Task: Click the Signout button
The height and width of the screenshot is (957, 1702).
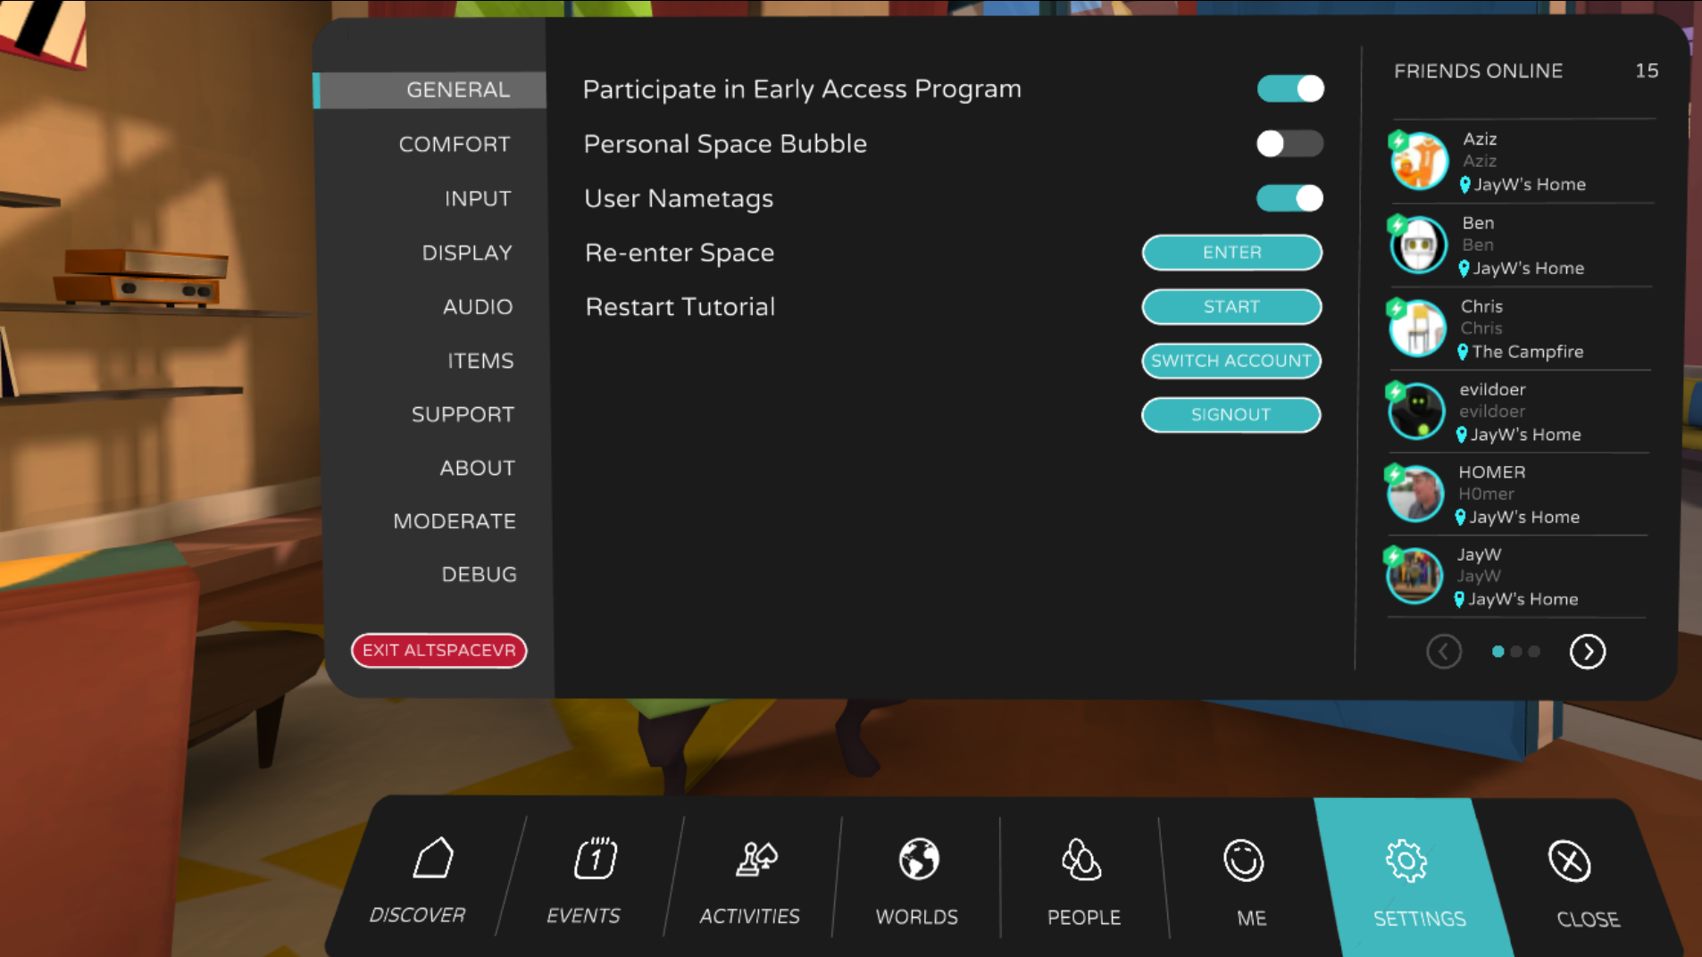Action: (x=1231, y=415)
